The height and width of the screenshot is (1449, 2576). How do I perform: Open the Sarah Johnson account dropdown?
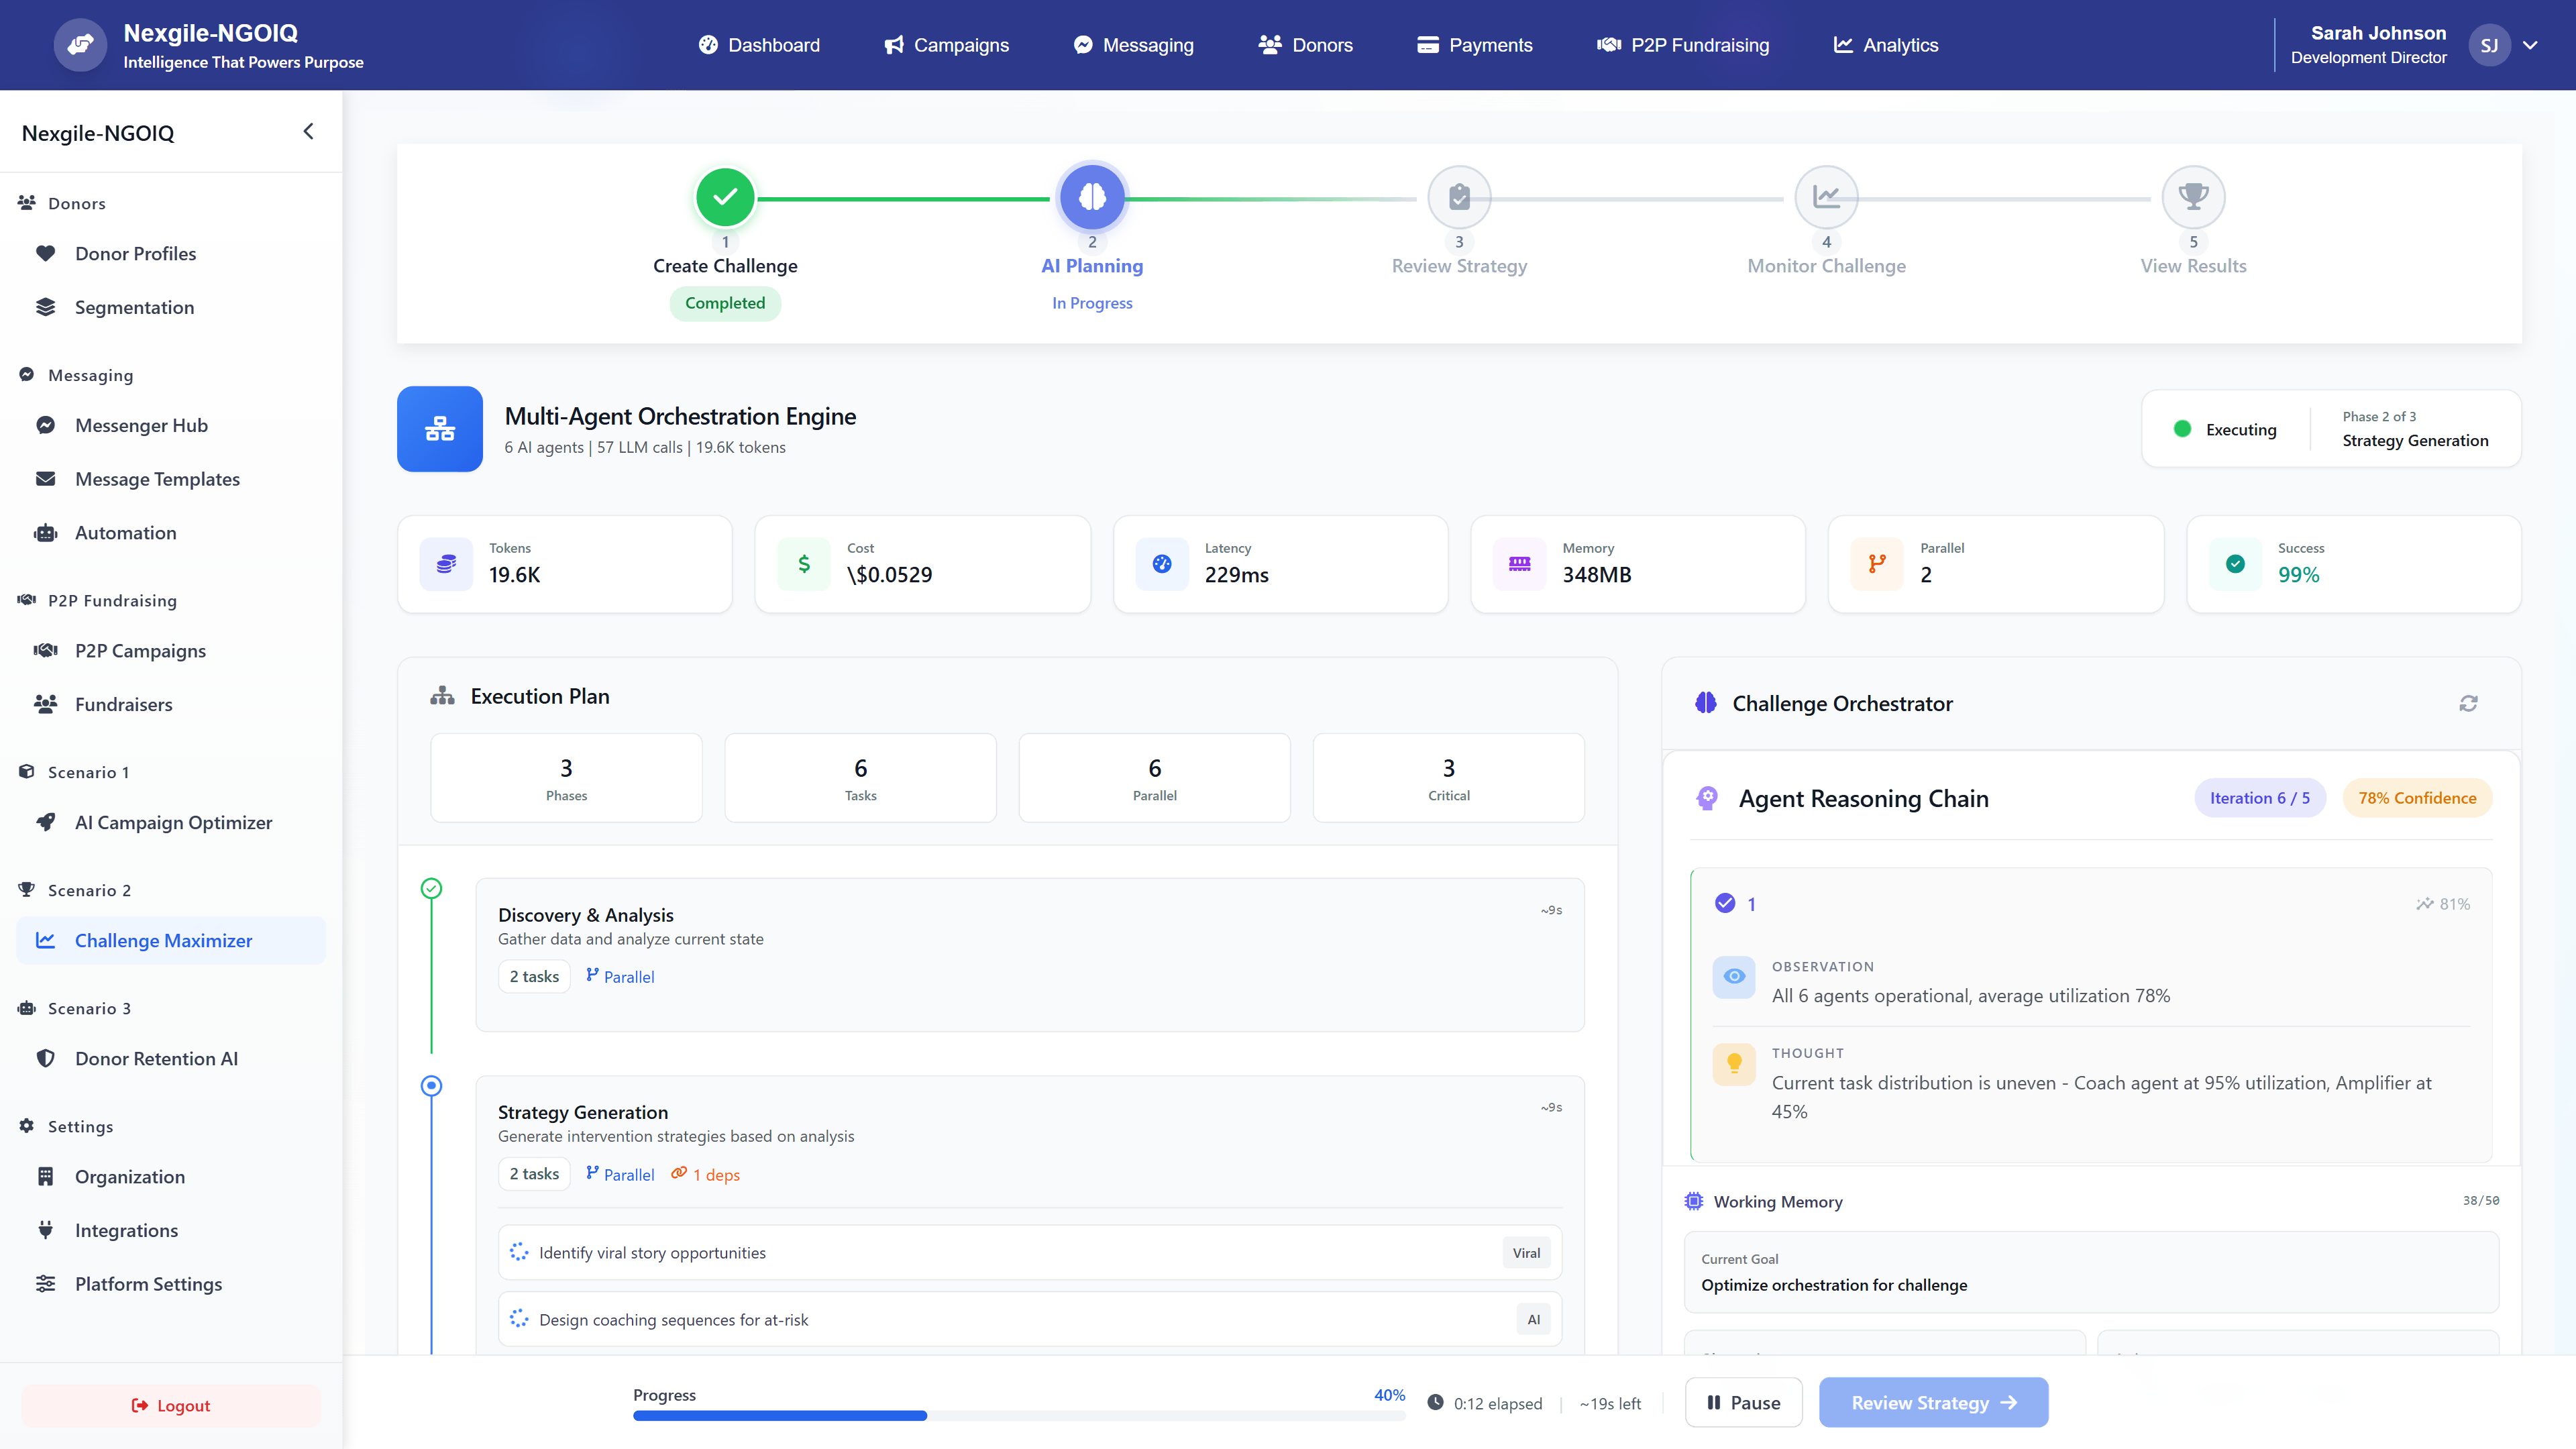click(2530, 45)
